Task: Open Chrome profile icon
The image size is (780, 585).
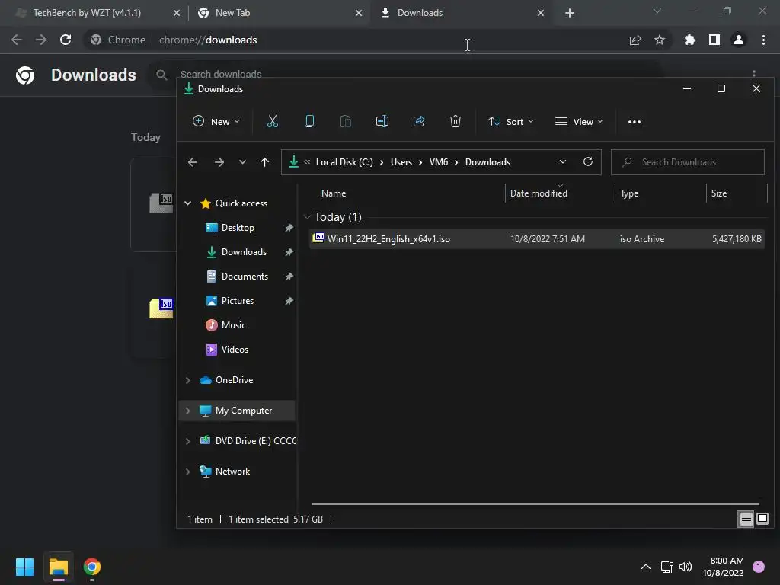Action: tap(739, 40)
